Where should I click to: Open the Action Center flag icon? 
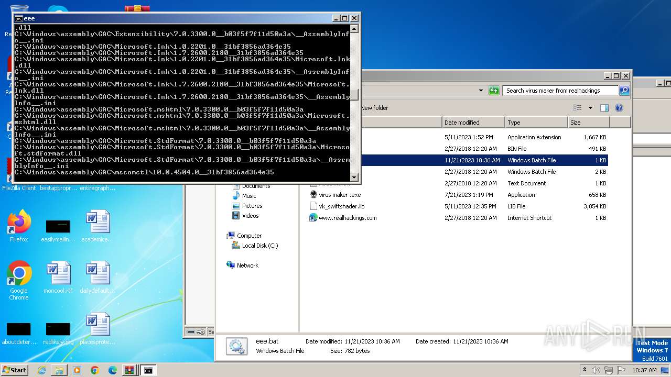[x=621, y=370]
